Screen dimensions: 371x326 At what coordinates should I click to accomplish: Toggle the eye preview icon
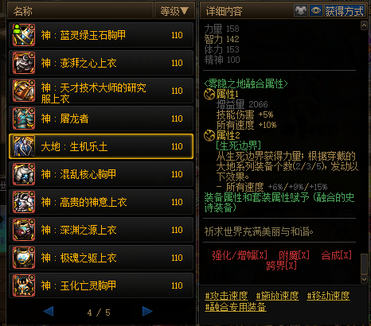pyautogui.click(x=315, y=10)
